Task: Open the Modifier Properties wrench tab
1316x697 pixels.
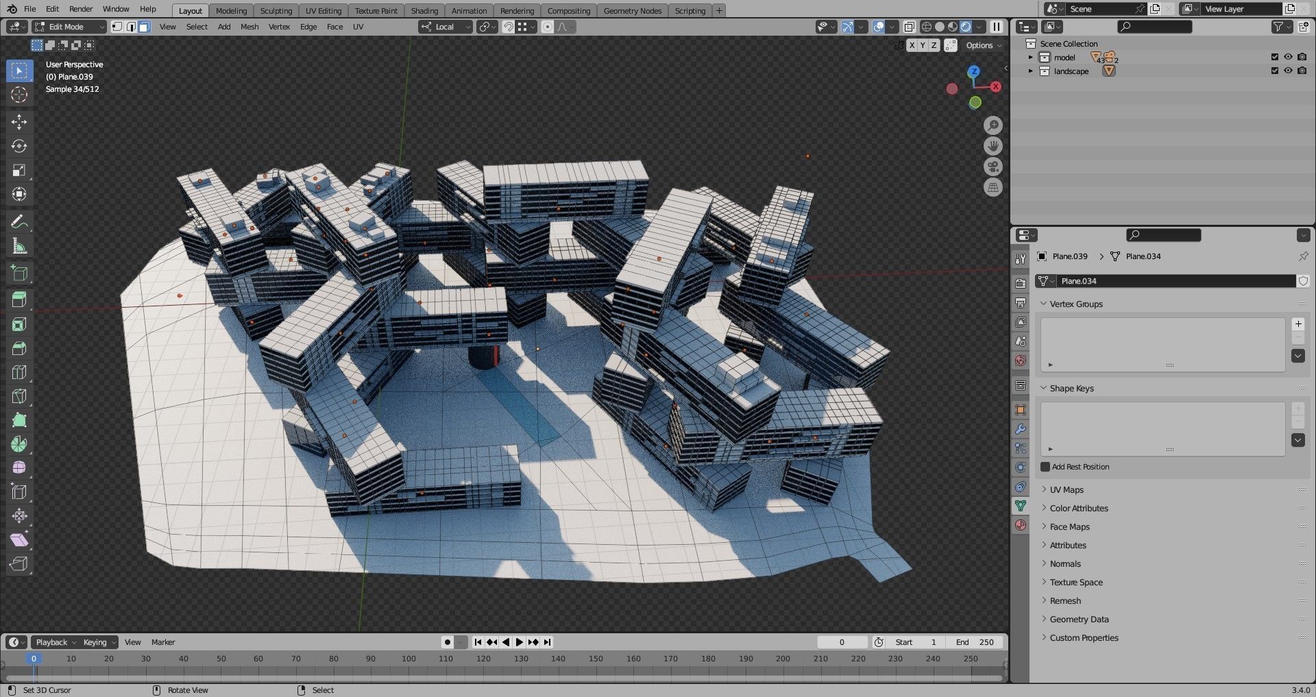Action: (1021, 428)
